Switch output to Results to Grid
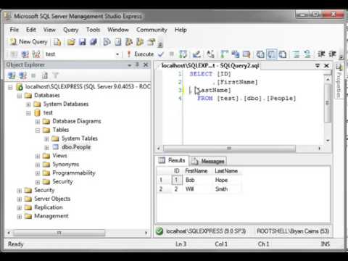 pyautogui.click(x=271, y=54)
